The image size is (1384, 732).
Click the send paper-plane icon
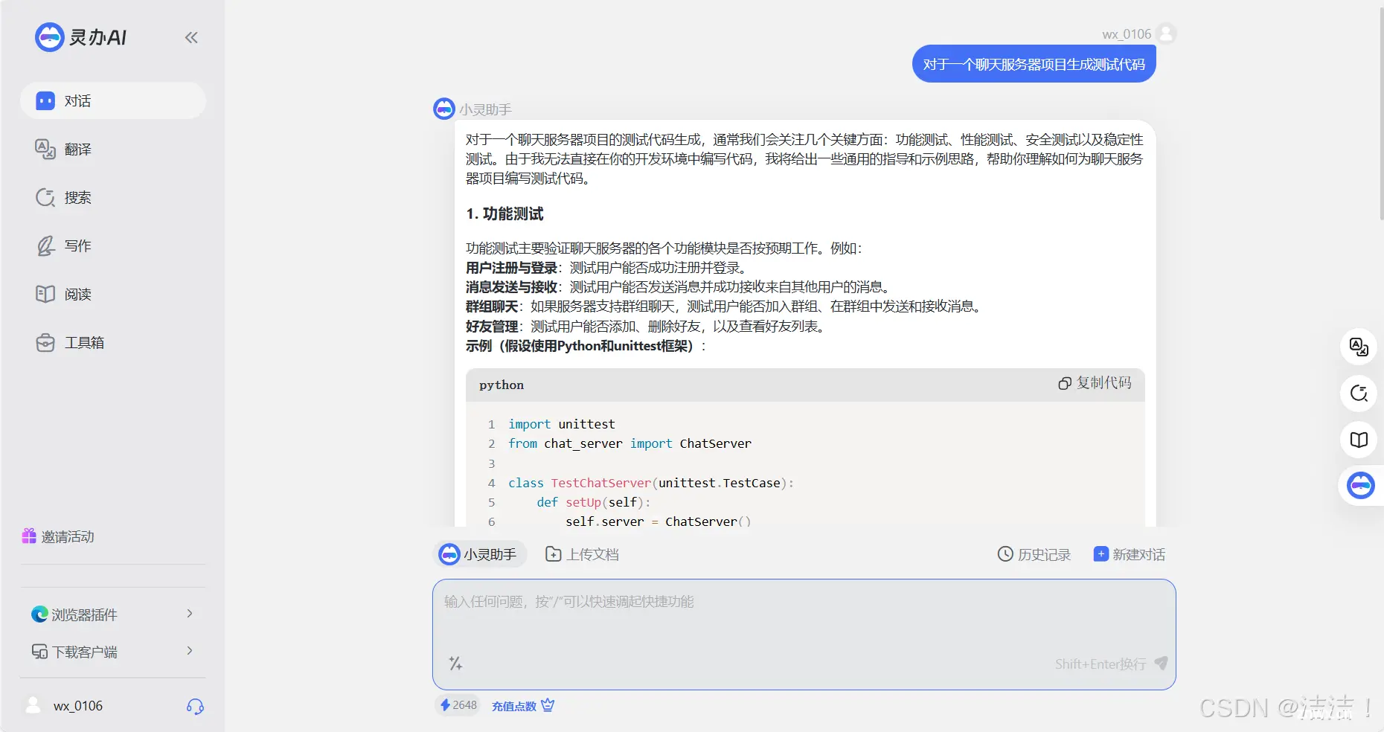(x=1161, y=663)
